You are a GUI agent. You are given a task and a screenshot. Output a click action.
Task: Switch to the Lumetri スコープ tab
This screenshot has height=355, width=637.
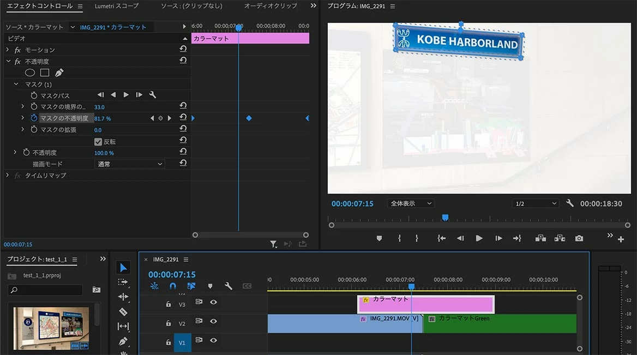click(117, 5)
